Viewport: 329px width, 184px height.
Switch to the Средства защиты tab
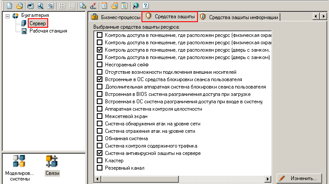[170, 16]
